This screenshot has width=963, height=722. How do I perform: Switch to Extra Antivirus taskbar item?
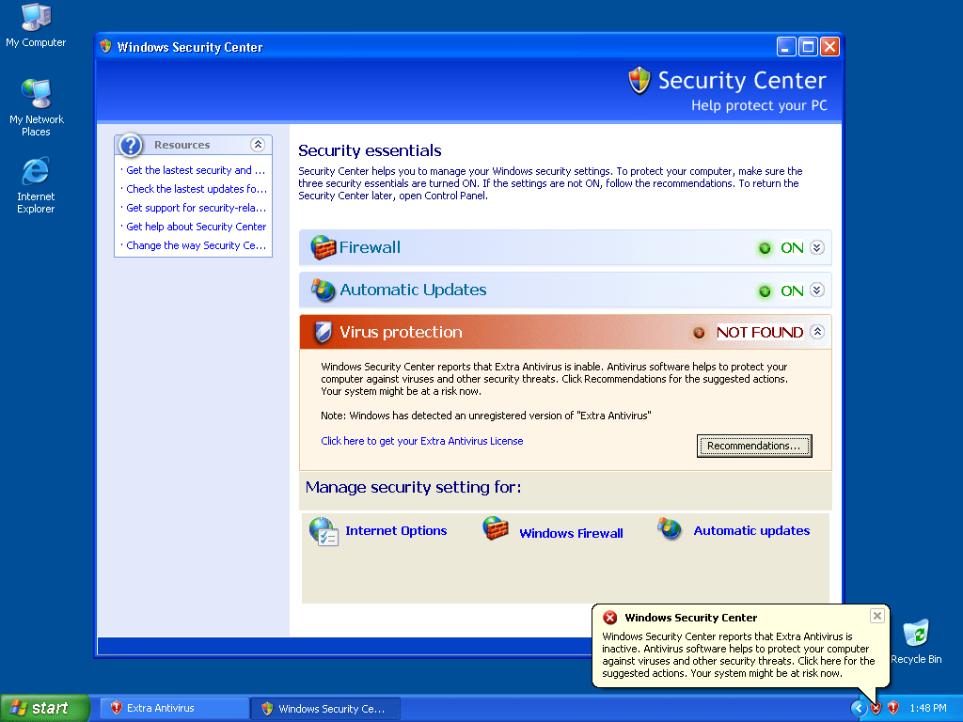pos(174,708)
